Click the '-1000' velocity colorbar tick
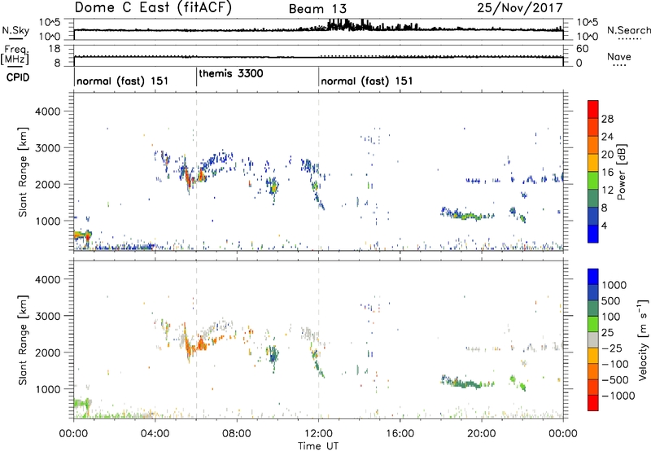Screen dimensions: 651x451 [618, 396]
